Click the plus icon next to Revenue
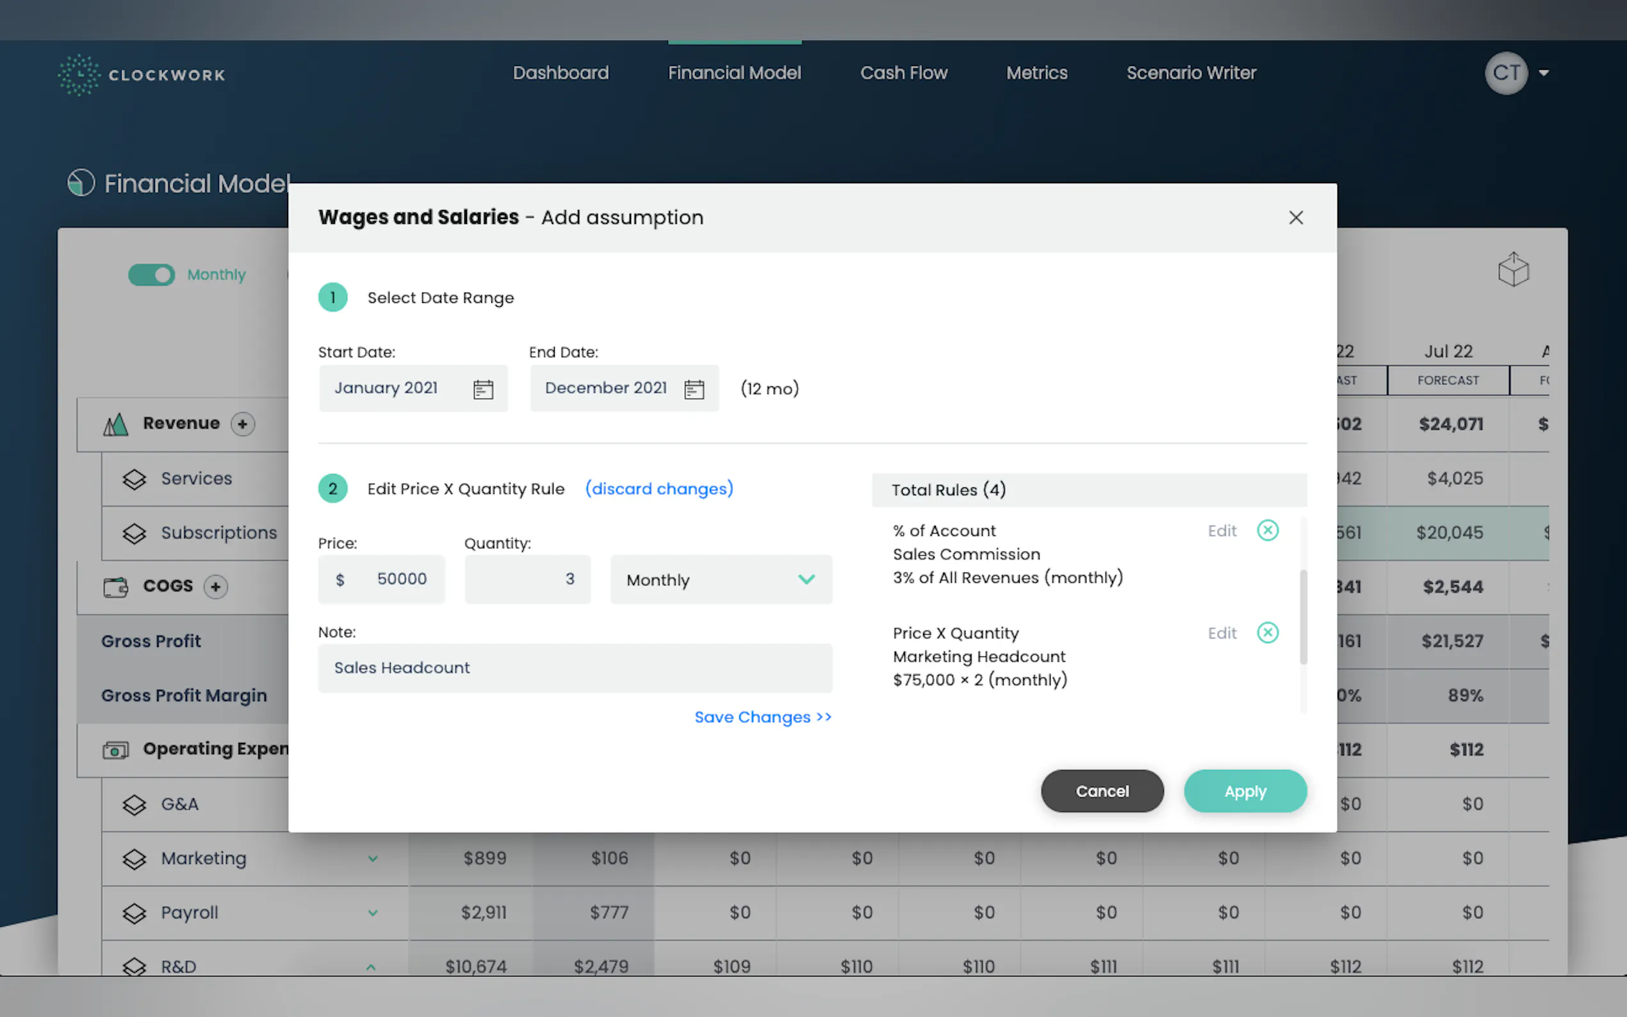 tap(243, 424)
